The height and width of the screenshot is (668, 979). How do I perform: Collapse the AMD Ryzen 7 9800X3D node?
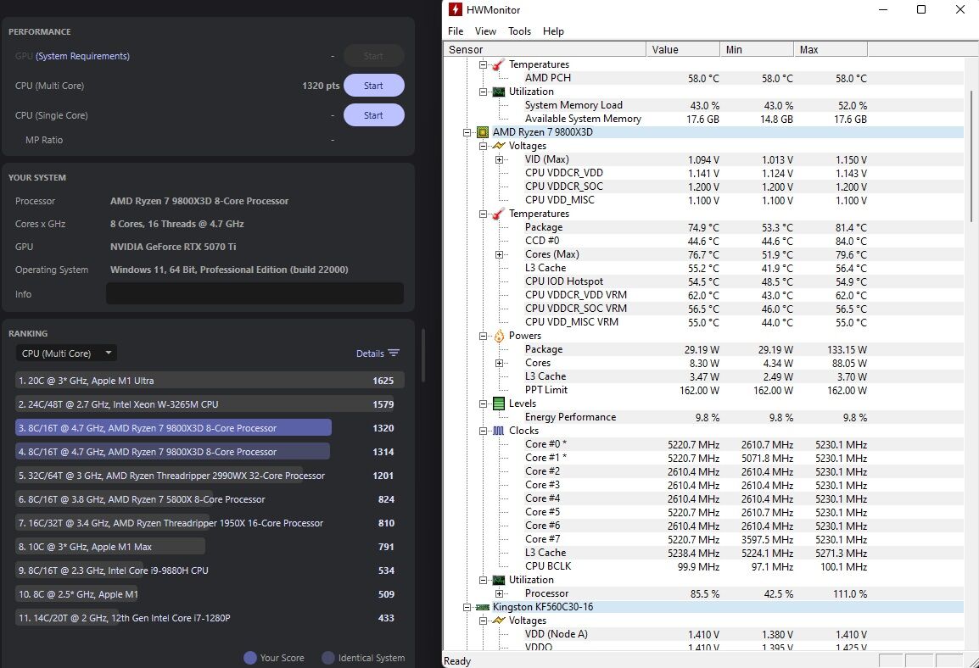pyautogui.click(x=467, y=132)
